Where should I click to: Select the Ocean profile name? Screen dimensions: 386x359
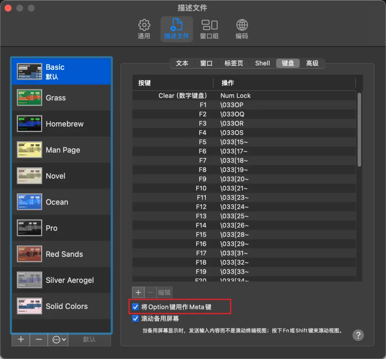(57, 202)
